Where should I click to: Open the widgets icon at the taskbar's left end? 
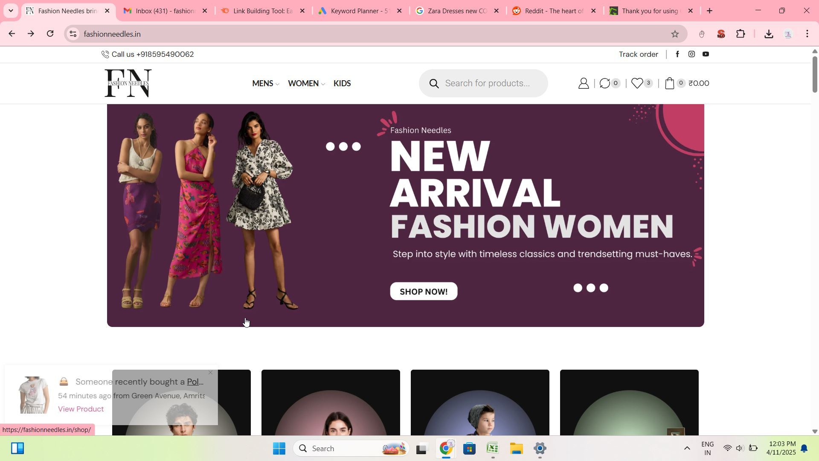pyautogui.click(x=17, y=449)
